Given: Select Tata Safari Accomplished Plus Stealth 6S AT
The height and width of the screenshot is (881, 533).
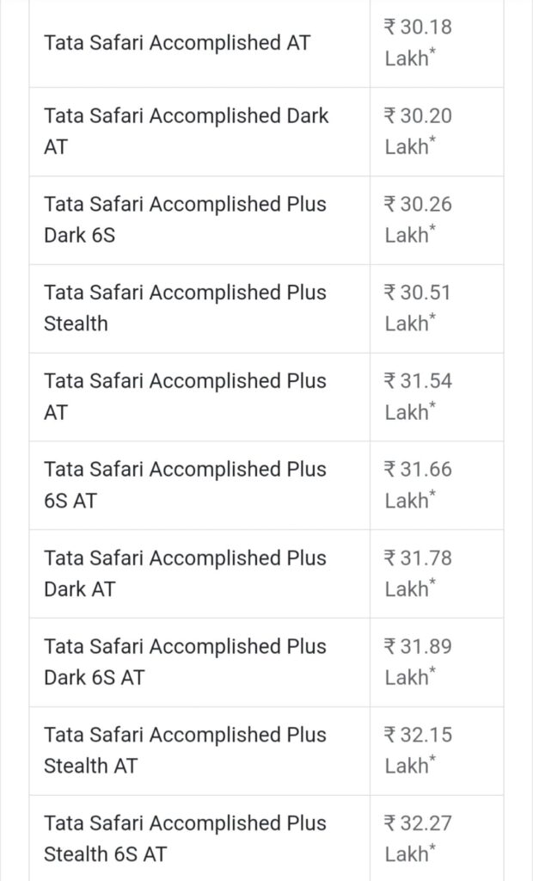Looking at the screenshot, I should click(185, 839).
